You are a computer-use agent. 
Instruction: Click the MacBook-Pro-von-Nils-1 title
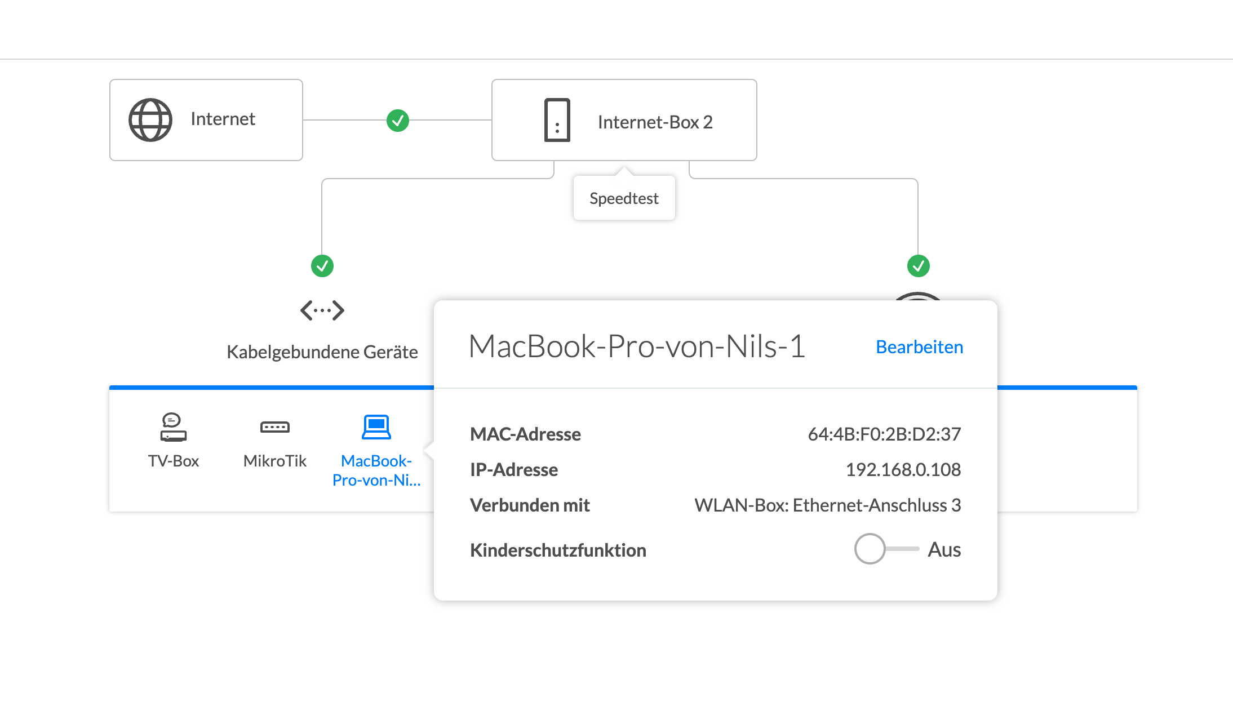pyautogui.click(x=637, y=346)
